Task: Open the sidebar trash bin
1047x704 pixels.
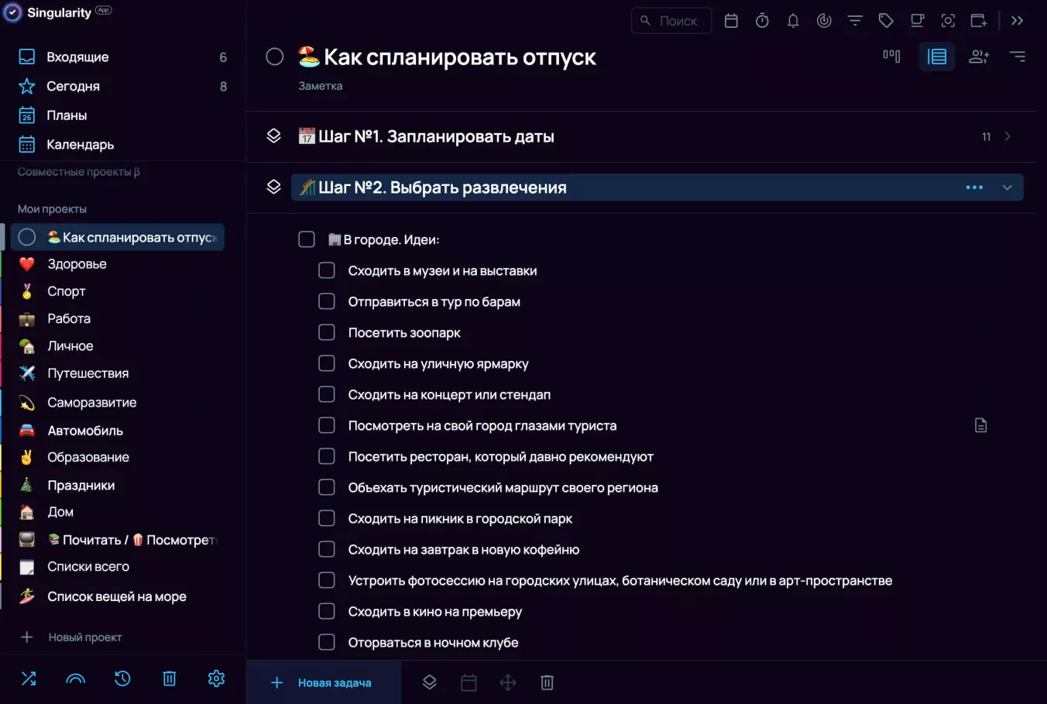Action: point(170,679)
